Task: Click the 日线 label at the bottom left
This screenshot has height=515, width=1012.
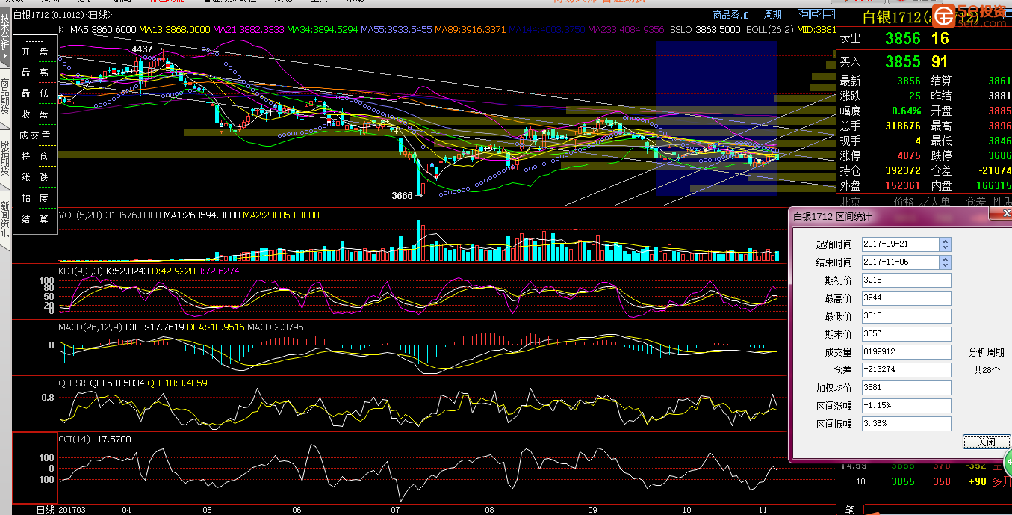Action: [46, 510]
